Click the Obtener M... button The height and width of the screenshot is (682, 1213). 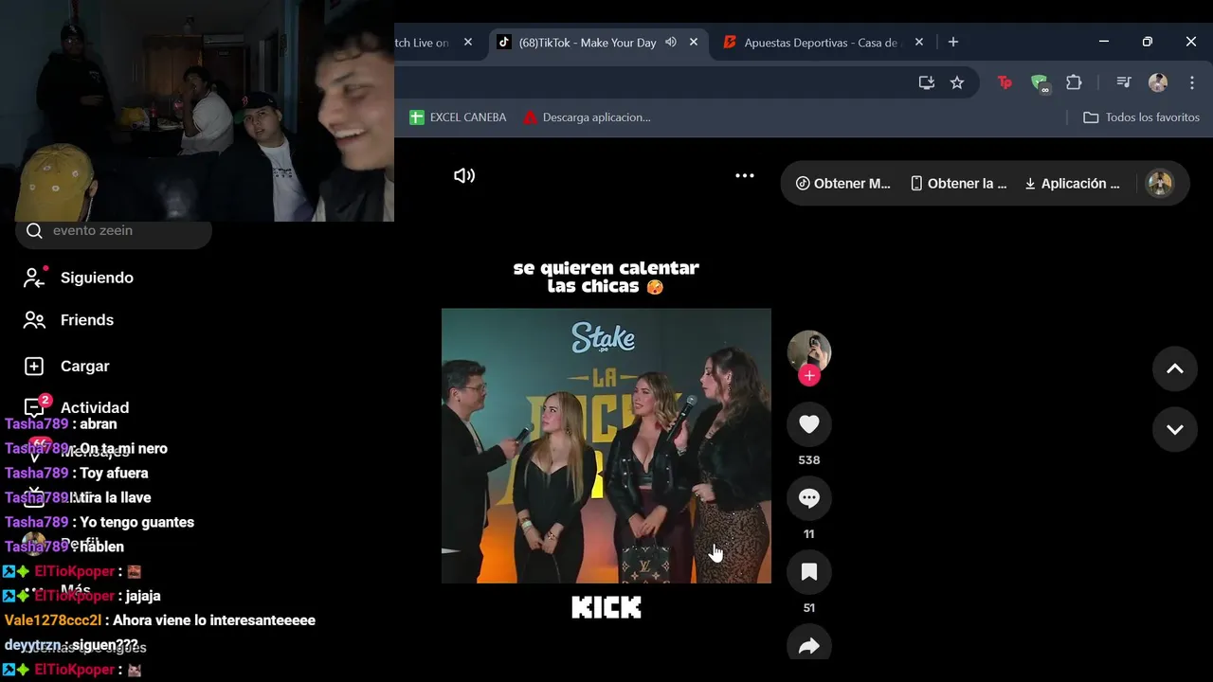[842, 184]
